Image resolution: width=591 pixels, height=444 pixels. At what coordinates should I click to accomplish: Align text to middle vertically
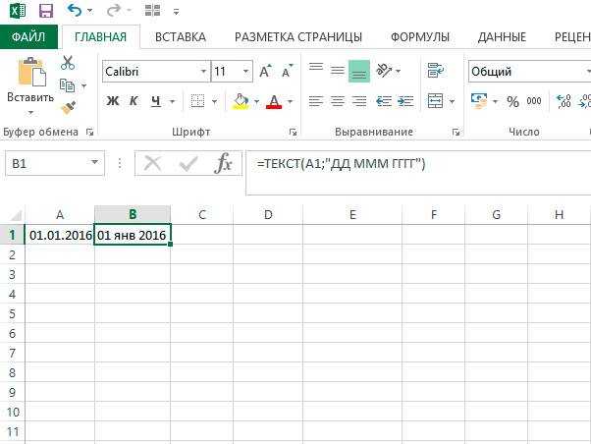[x=338, y=71]
